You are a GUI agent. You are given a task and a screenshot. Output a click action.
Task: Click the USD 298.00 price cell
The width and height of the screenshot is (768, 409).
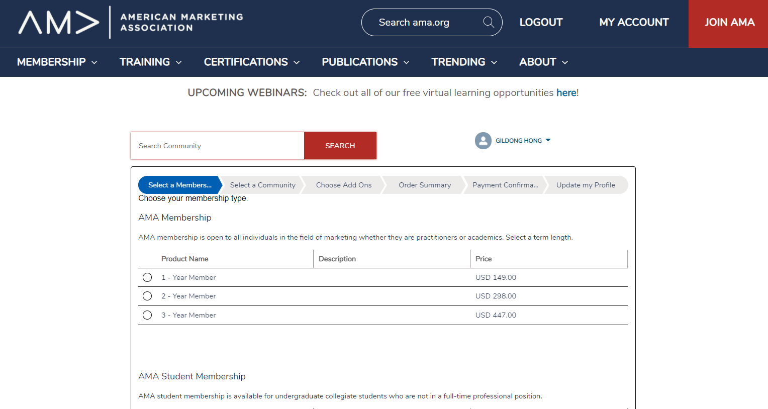coord(496,296)
